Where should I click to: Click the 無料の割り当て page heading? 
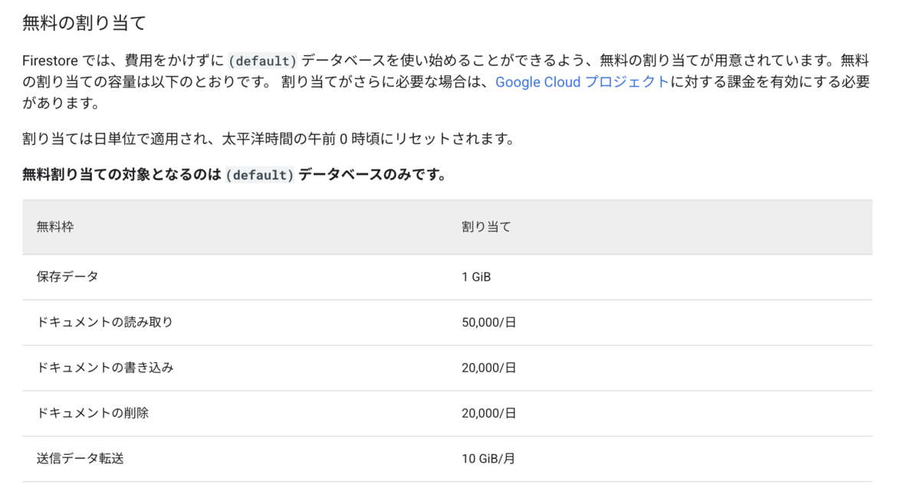click(x=84, y=23)
